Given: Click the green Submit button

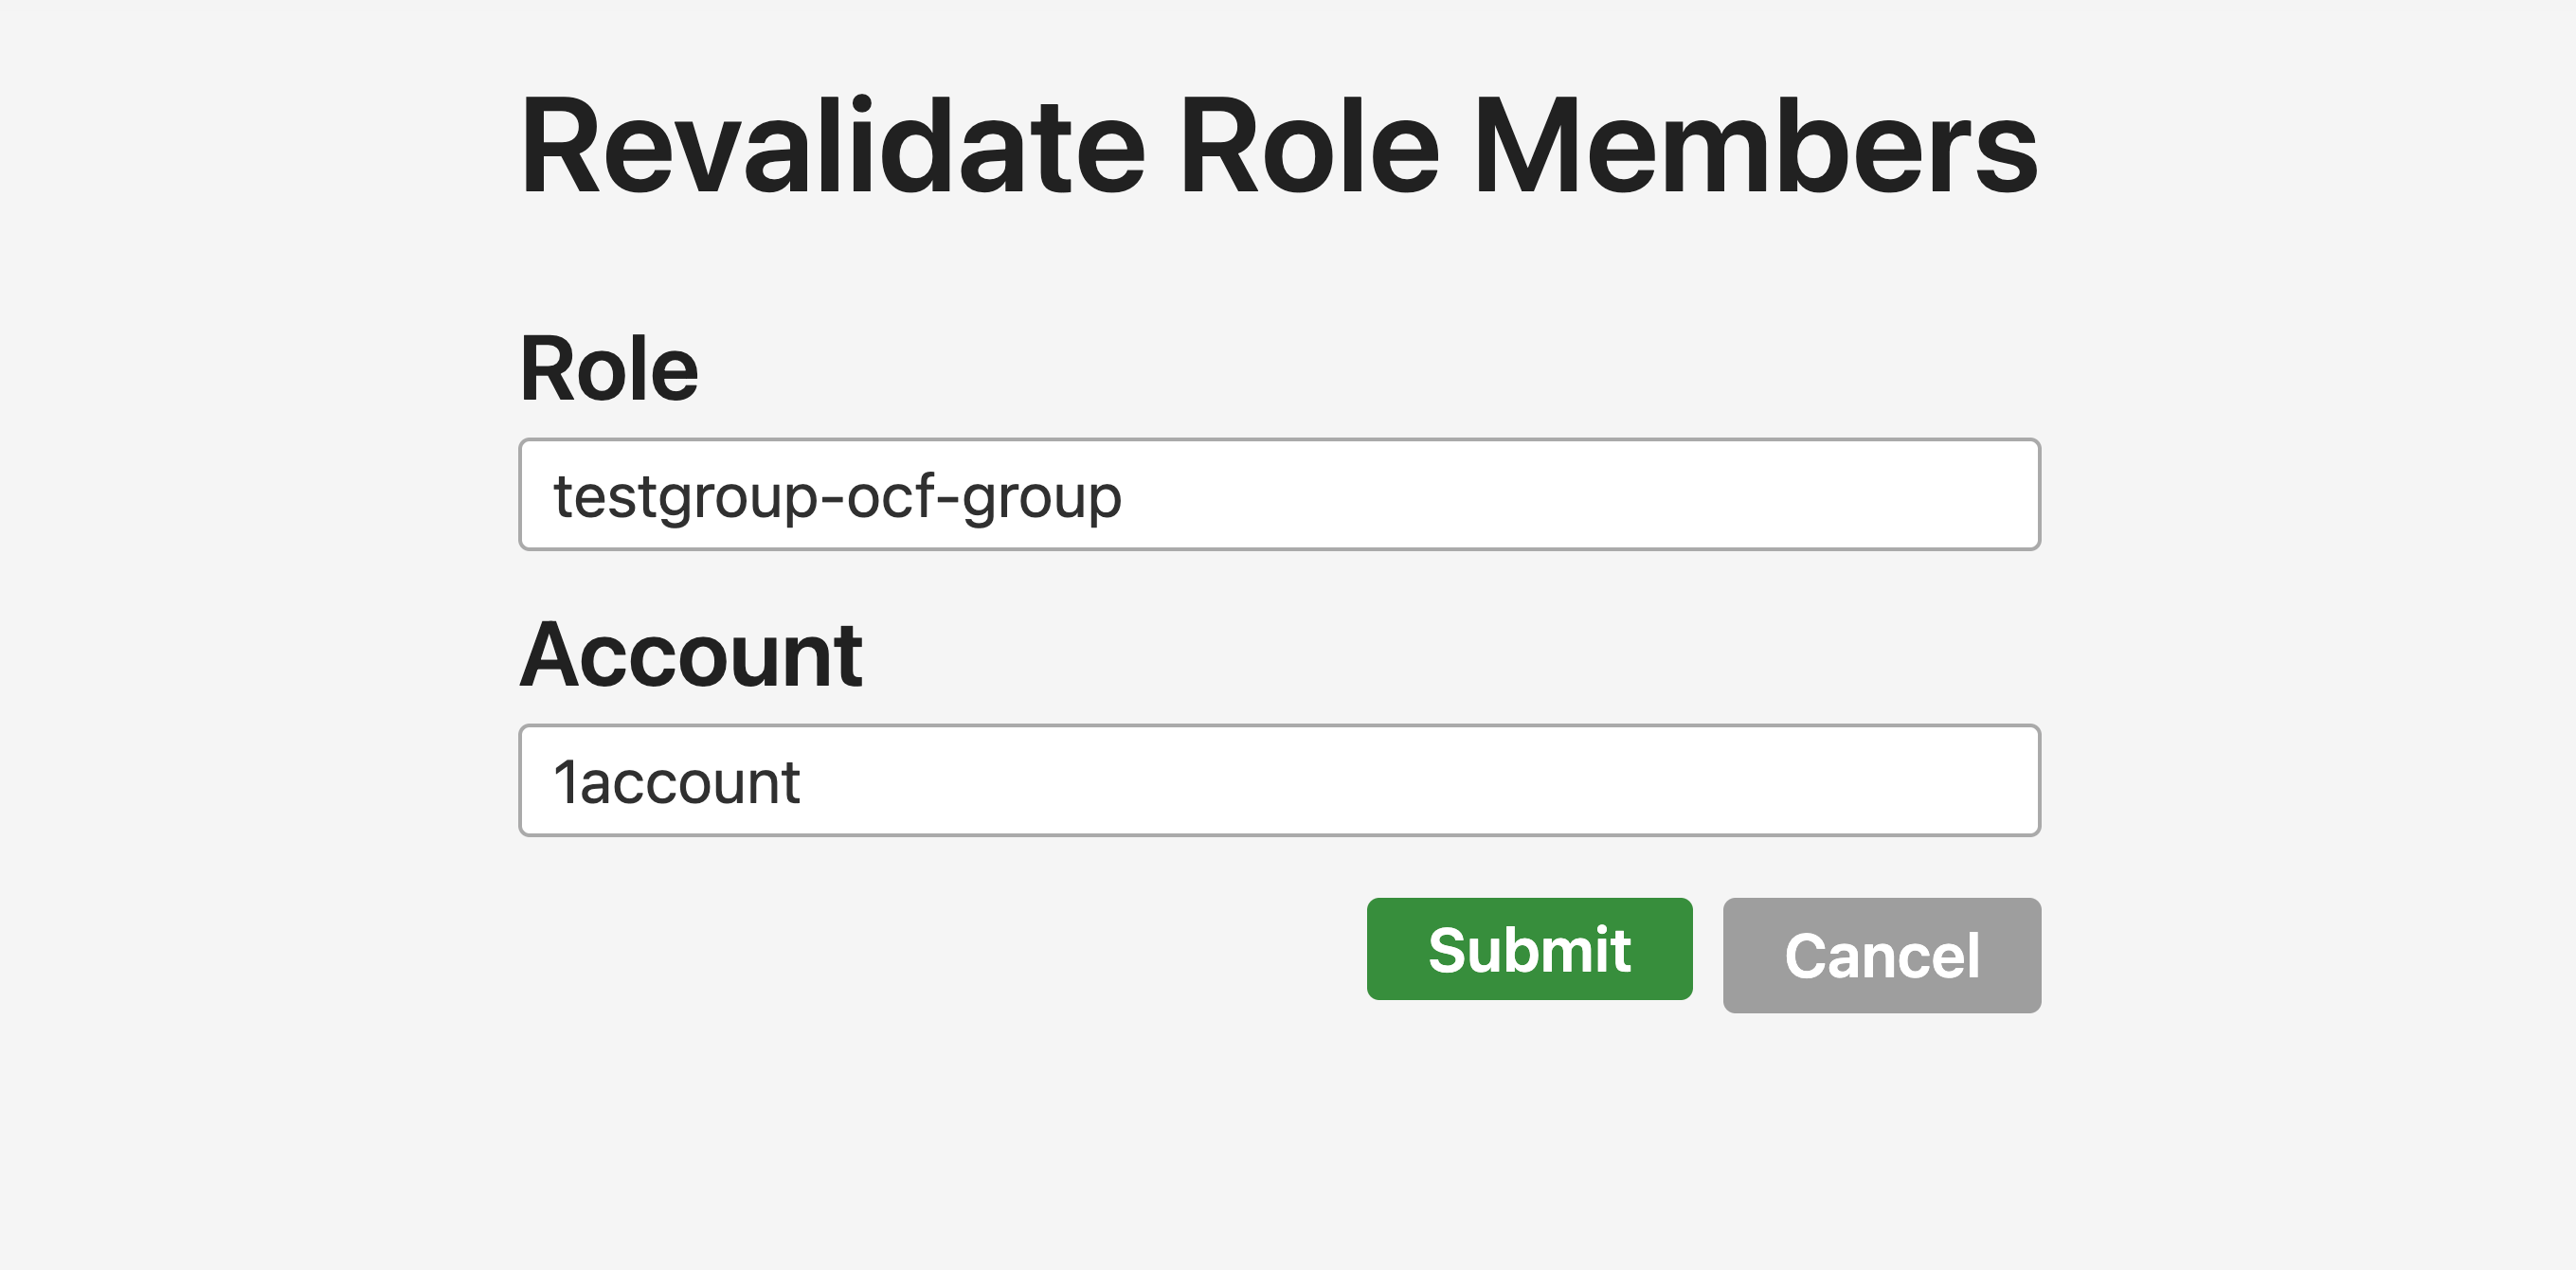Looking at the screenshot, I should [x=1529, y=948].
